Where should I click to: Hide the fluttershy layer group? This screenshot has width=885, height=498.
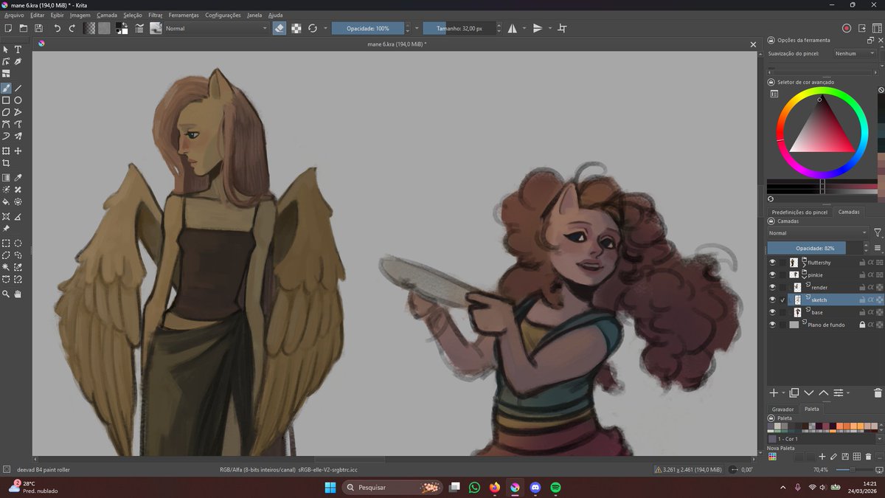[773, 262]
